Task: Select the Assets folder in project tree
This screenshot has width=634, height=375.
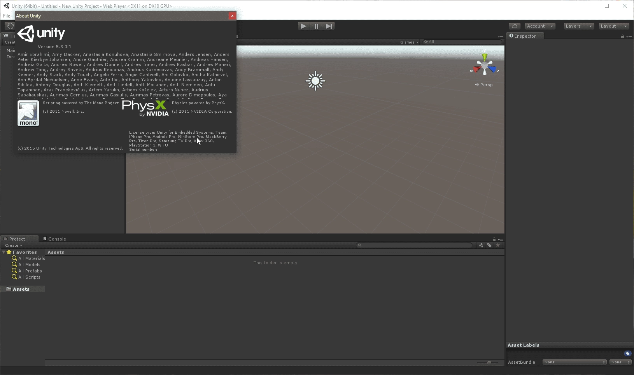Action: click(21, 289)
